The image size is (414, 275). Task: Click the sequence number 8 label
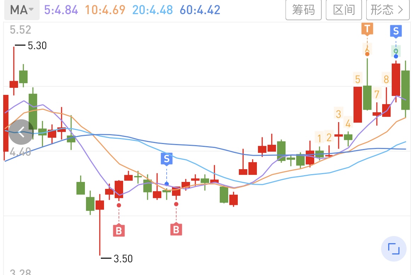tap(386, 79)
